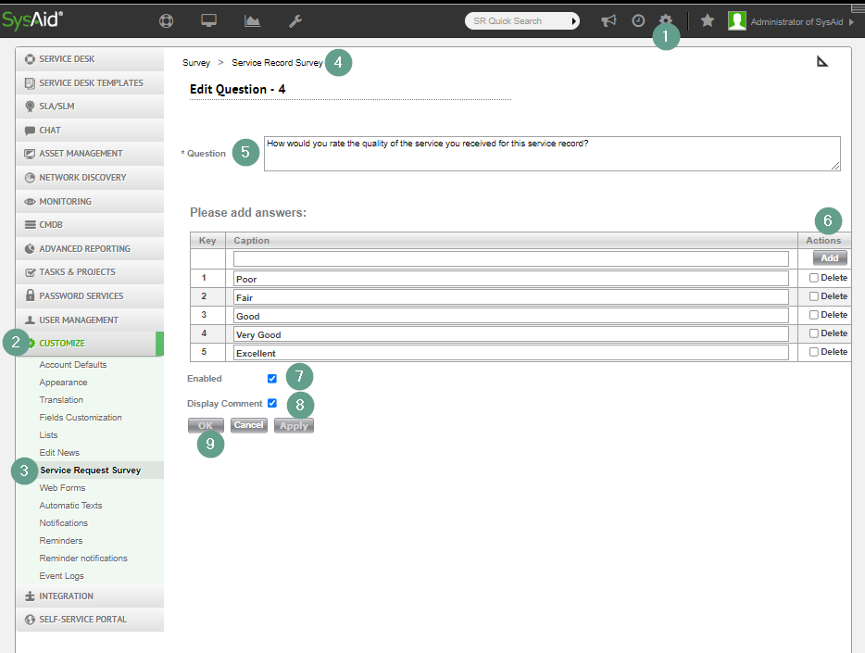
Task: Click the OK button
Action: coord(206,426)
